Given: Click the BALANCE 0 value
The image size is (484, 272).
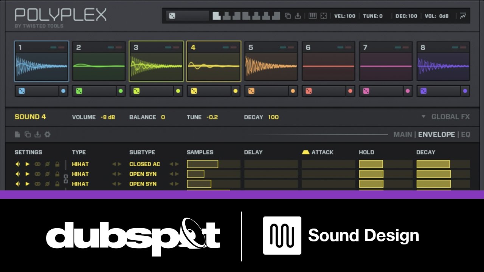Looking at the screenshot, I should pyautogui.click(x=163, y=117).
